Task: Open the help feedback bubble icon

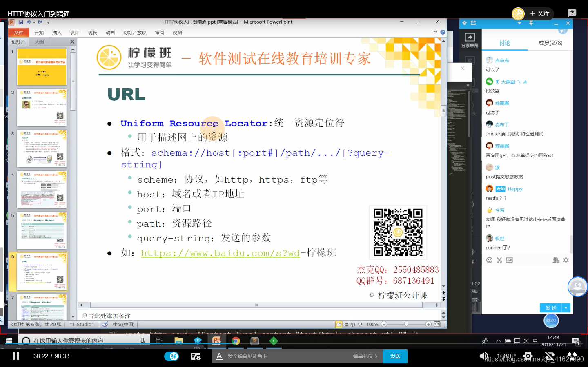Action: tap(572, 13)
